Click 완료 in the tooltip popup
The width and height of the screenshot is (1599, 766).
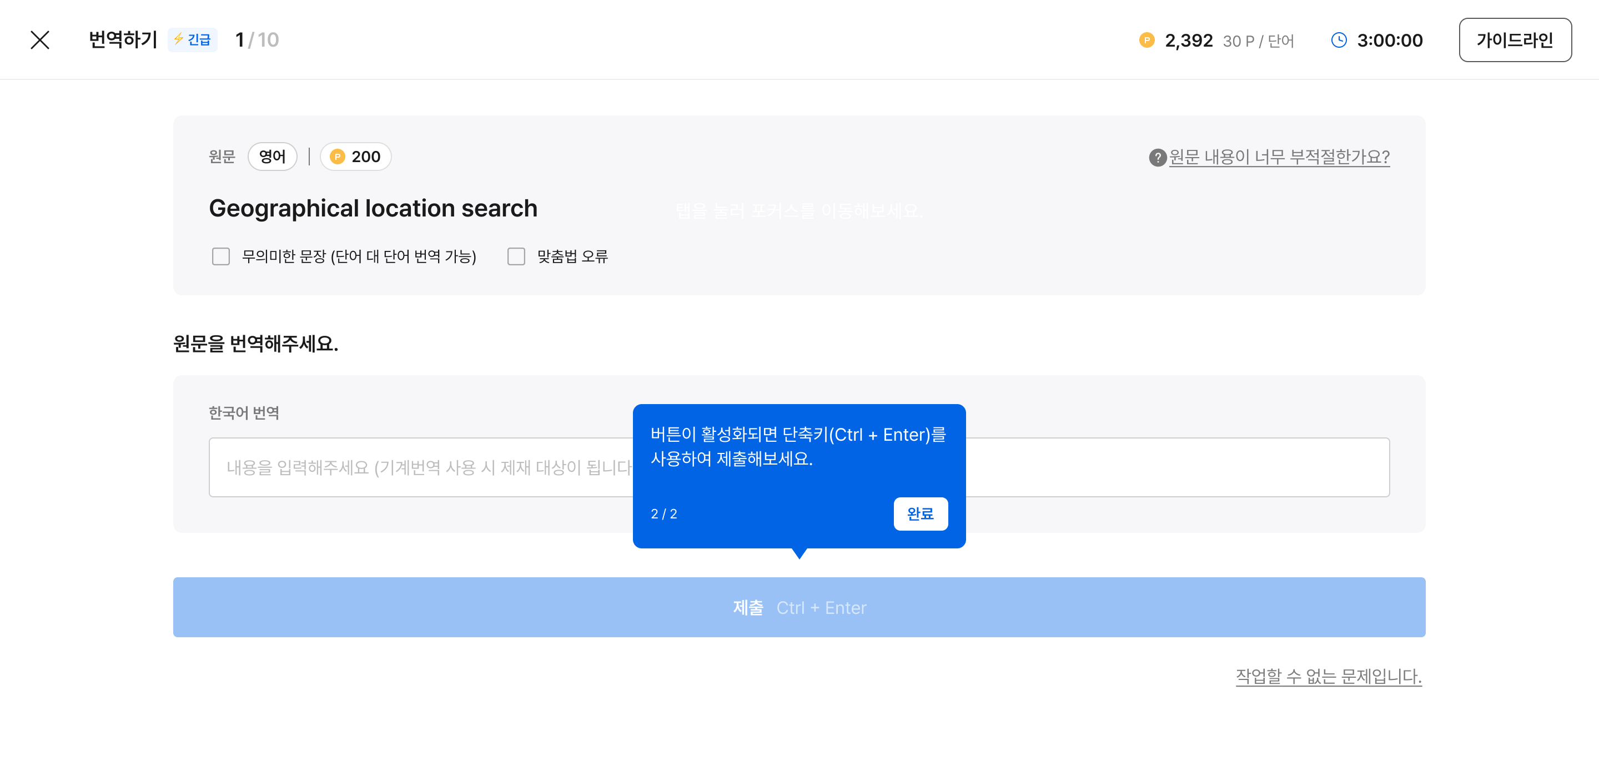click(921, 513)
